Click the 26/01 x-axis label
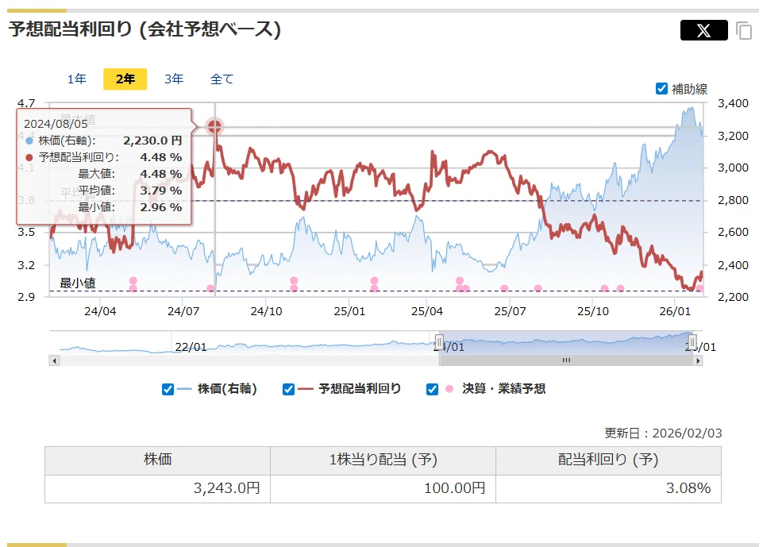763x547 pixels. point(675,311)
